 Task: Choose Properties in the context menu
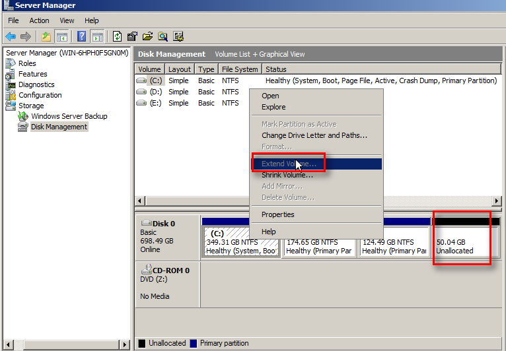(316, 214)
